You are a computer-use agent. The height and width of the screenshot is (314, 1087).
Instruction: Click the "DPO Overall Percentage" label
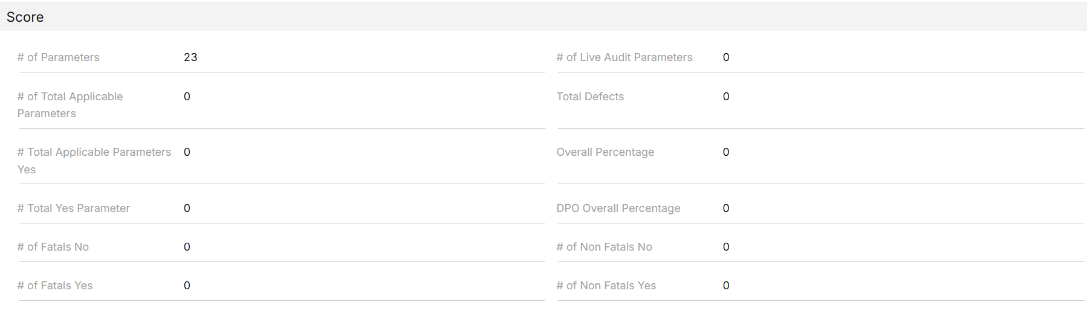coord(618,208)
